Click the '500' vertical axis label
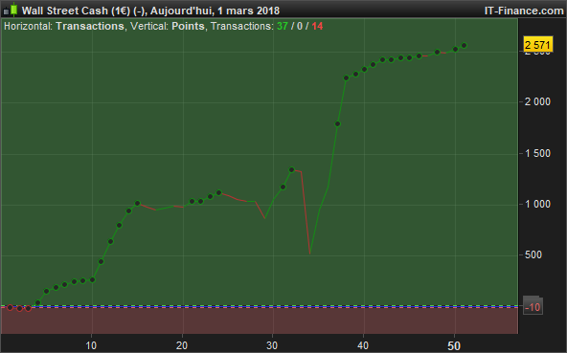 click(533, 254)
